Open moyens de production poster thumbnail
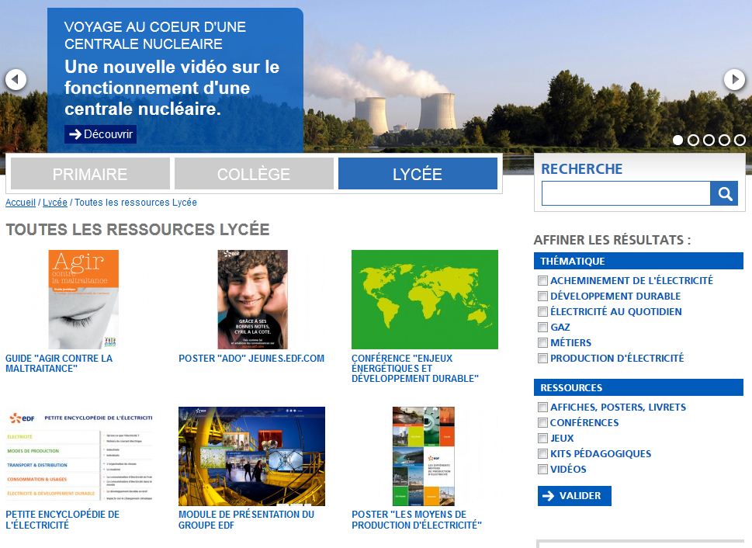 tap(424, 456)
